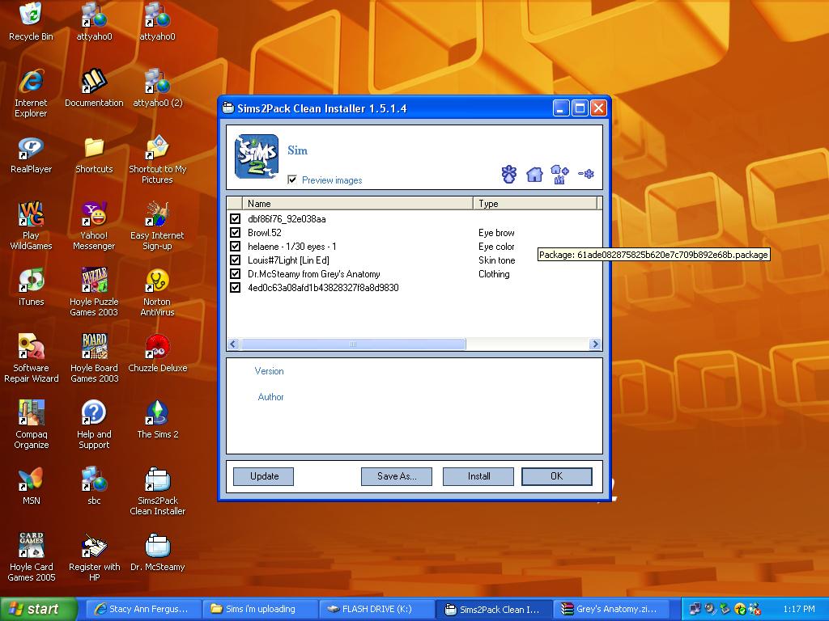Open iTunes desktop shortcut
Image resolution: width=829 pixels, height=621 pixels.
31,281
